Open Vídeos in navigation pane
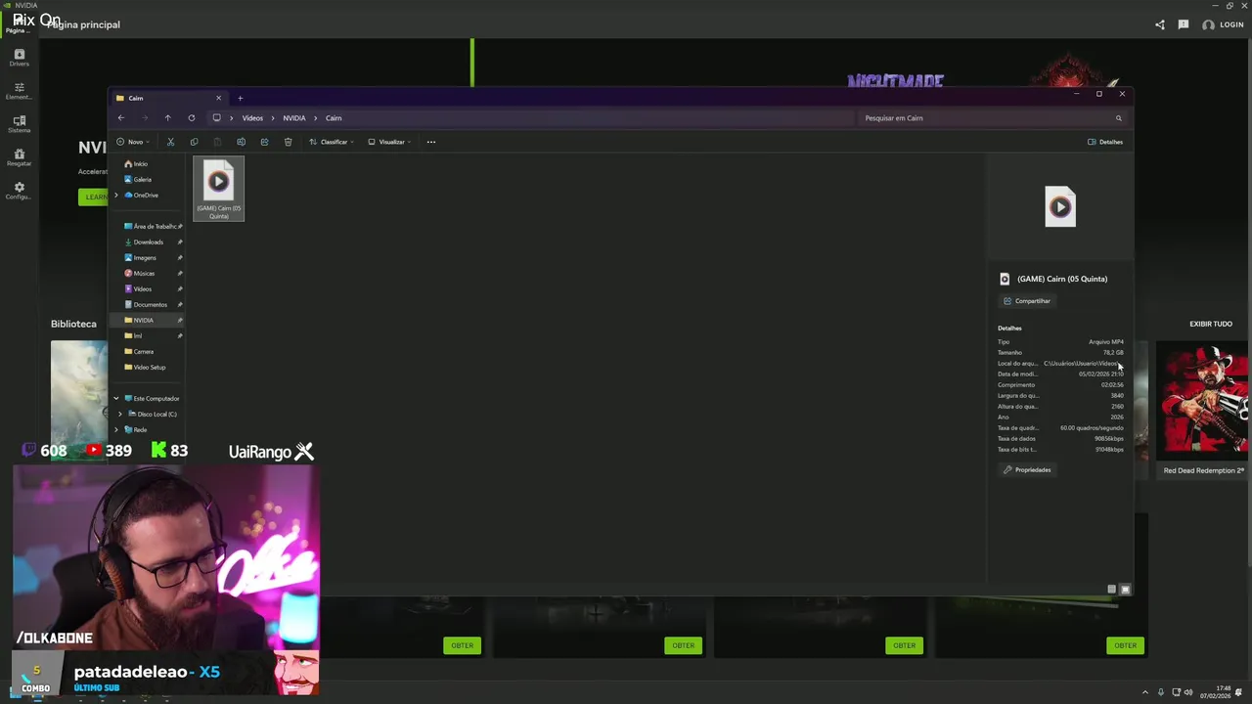This screenshot has width=1252, height=704. [x=139, y=289]
